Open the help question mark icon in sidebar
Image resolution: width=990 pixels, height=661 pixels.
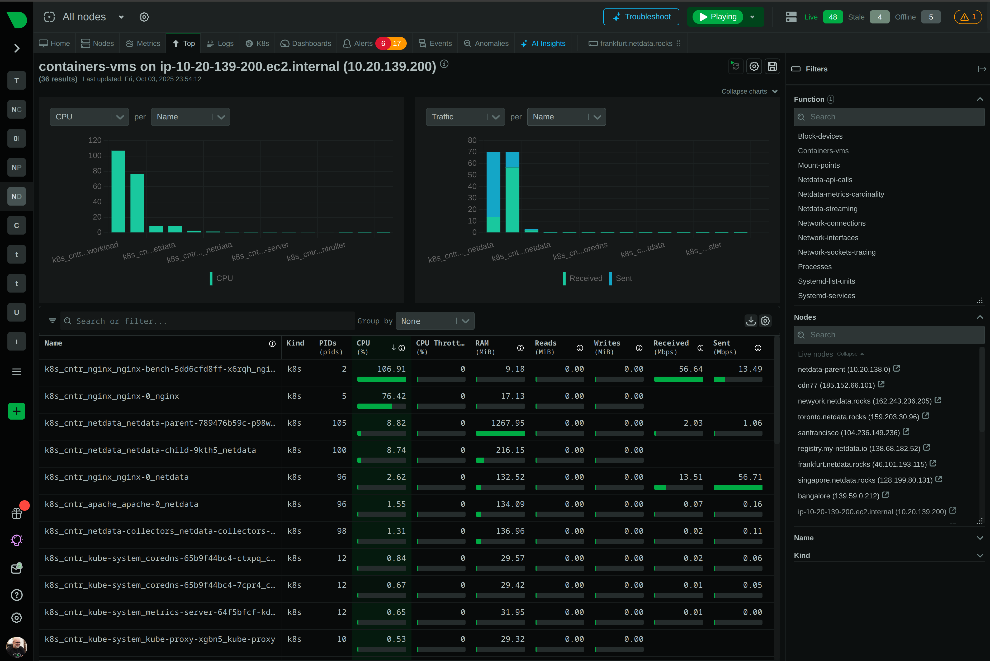(16, 595)
